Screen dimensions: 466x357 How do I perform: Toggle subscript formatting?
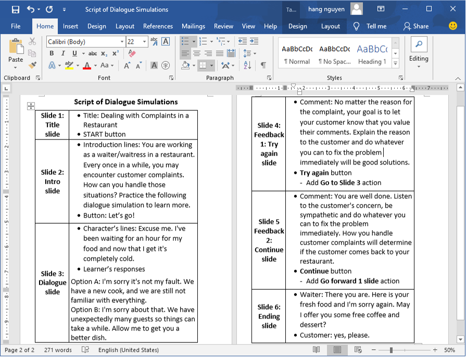[104, 54]
